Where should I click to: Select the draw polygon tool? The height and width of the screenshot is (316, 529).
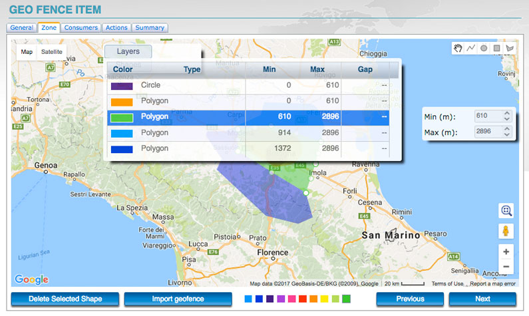510,48
